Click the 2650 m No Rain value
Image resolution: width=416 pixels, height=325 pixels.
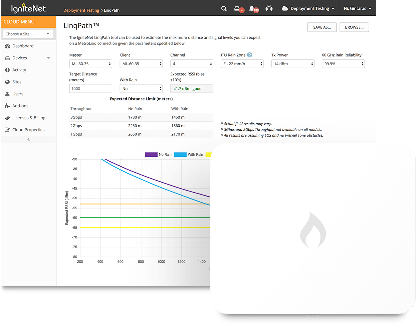[x=135, y=134]
